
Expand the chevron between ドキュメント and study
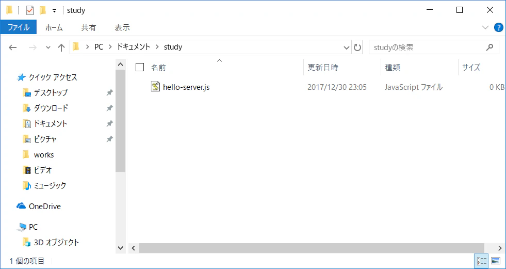tap(157, 47)
